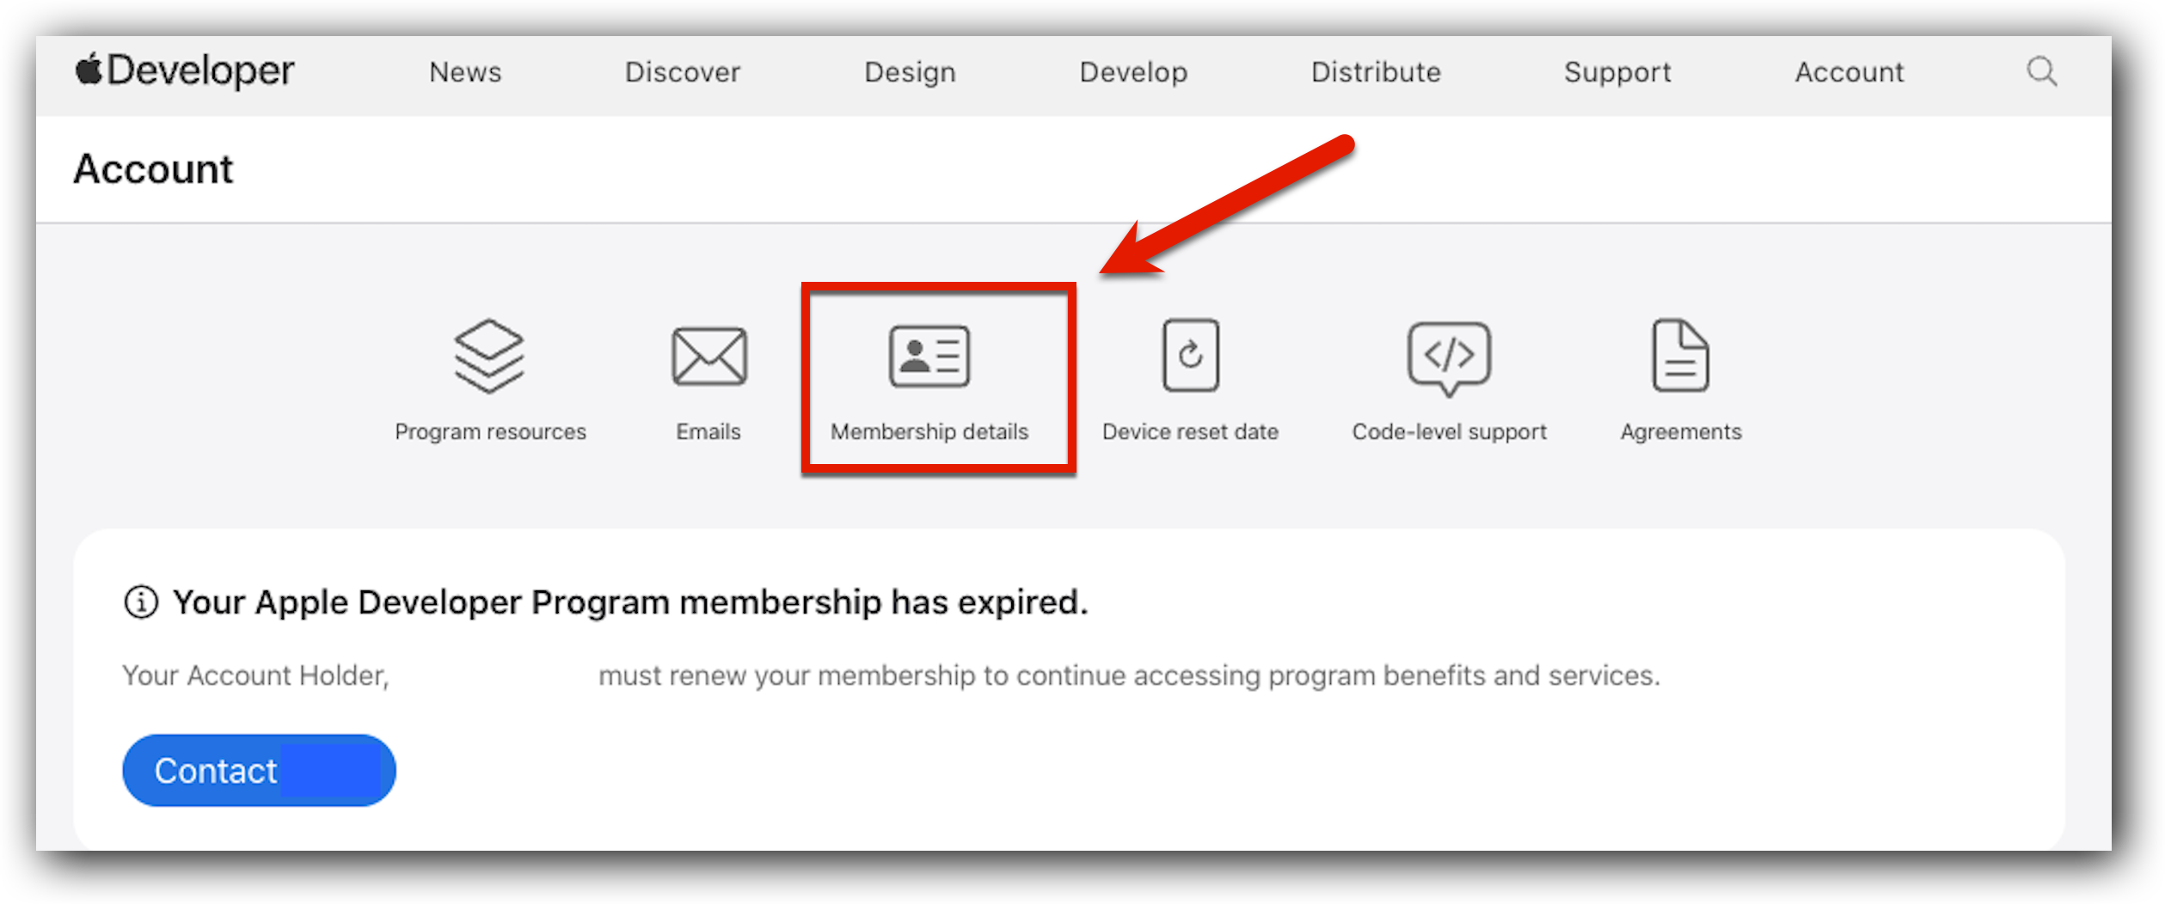
Task: Open Program resources stacked layers icon
Action: [489, 356]
